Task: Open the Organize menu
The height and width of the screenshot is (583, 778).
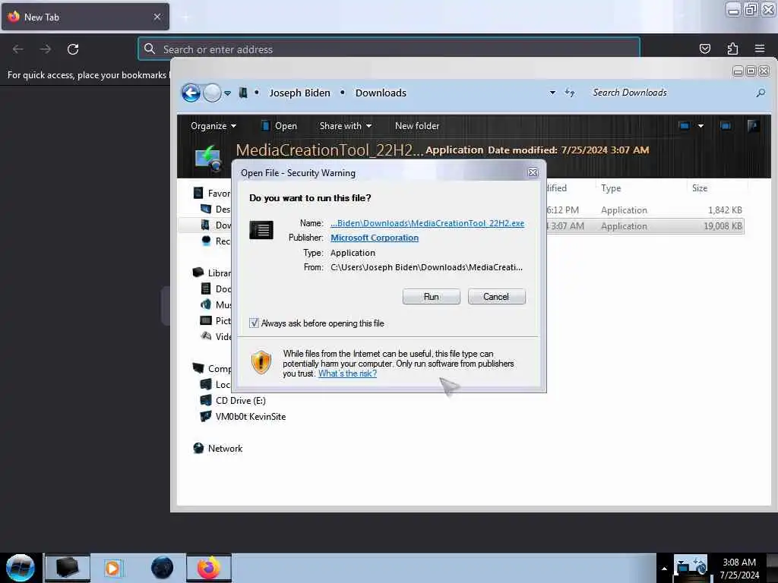Action: [213, 126]
